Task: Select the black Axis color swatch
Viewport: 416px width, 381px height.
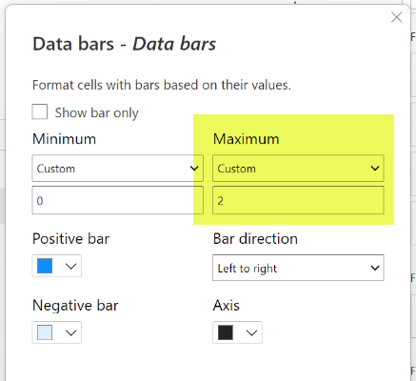Action: click(226, 332)
